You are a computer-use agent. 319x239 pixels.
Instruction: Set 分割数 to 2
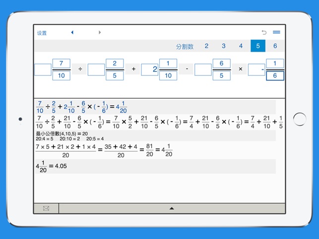[x=206, y=46]
